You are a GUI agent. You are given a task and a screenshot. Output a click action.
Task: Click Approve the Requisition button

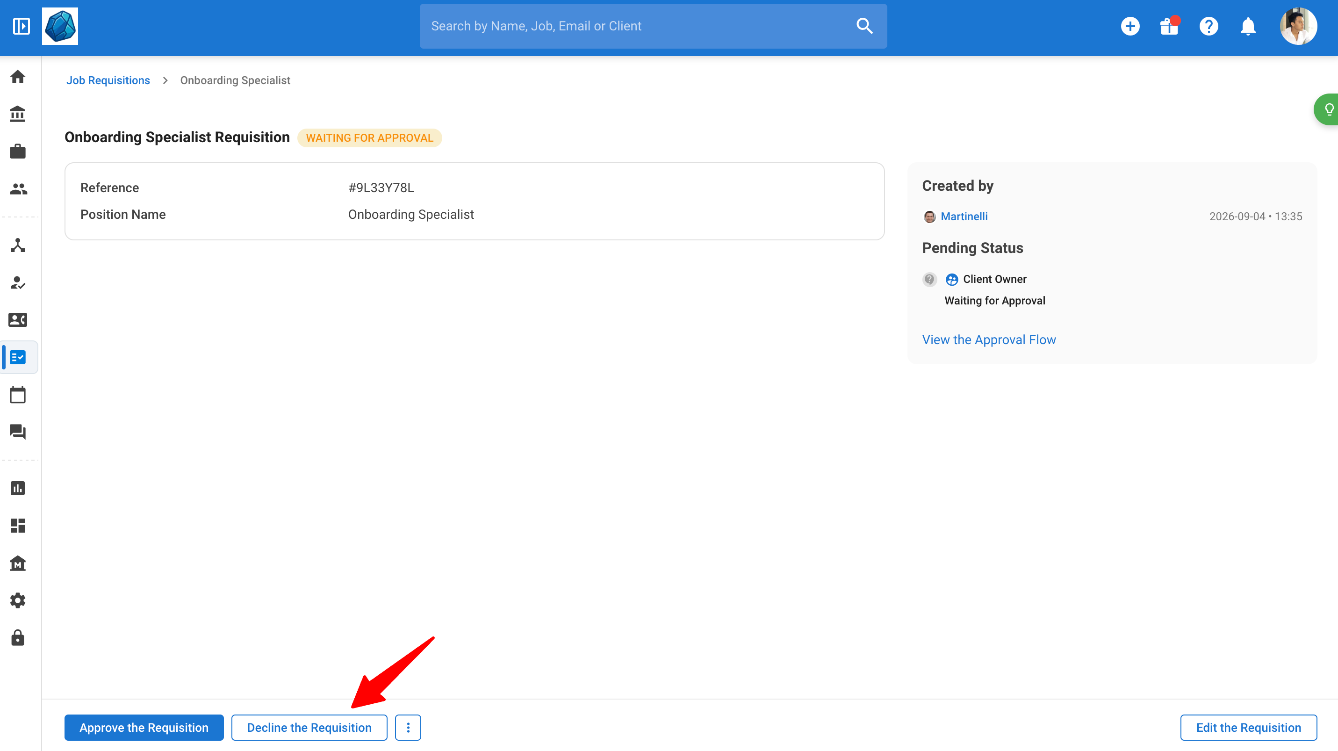tap(144, 728)
